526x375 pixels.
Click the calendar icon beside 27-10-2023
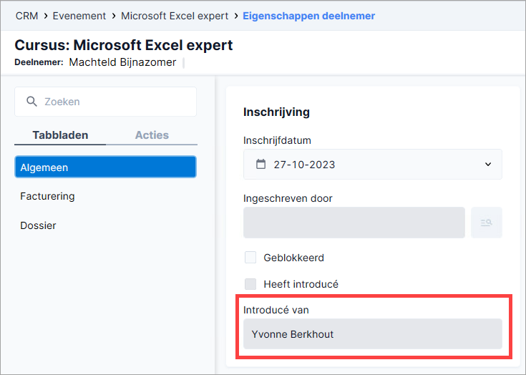coord(260,164)
